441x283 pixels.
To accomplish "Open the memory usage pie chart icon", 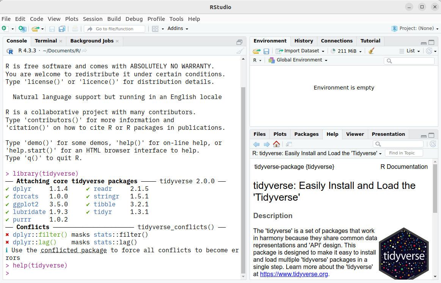I will (x=333, y=51).
